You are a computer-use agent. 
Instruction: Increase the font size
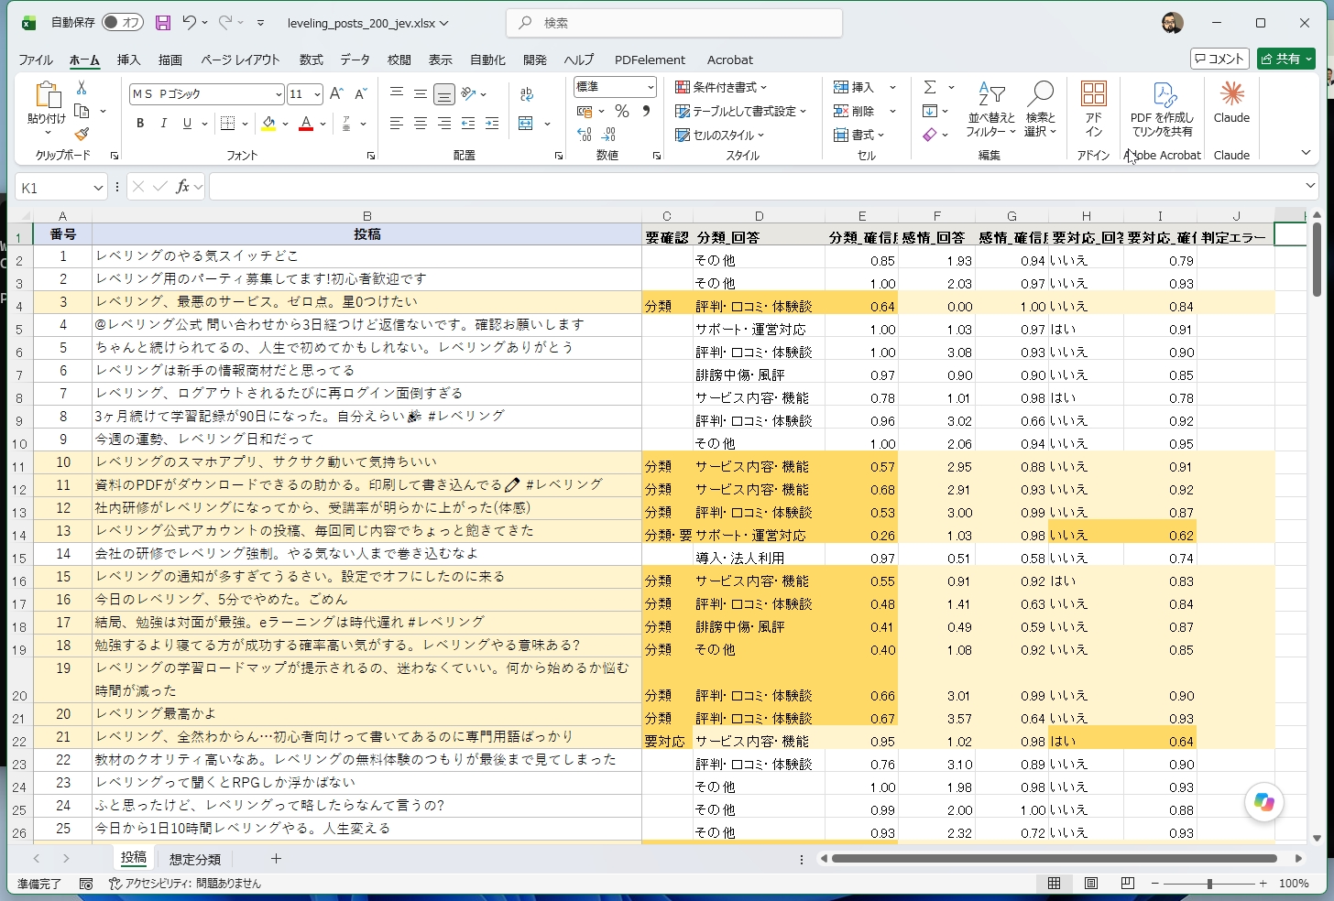click(336, 93)
